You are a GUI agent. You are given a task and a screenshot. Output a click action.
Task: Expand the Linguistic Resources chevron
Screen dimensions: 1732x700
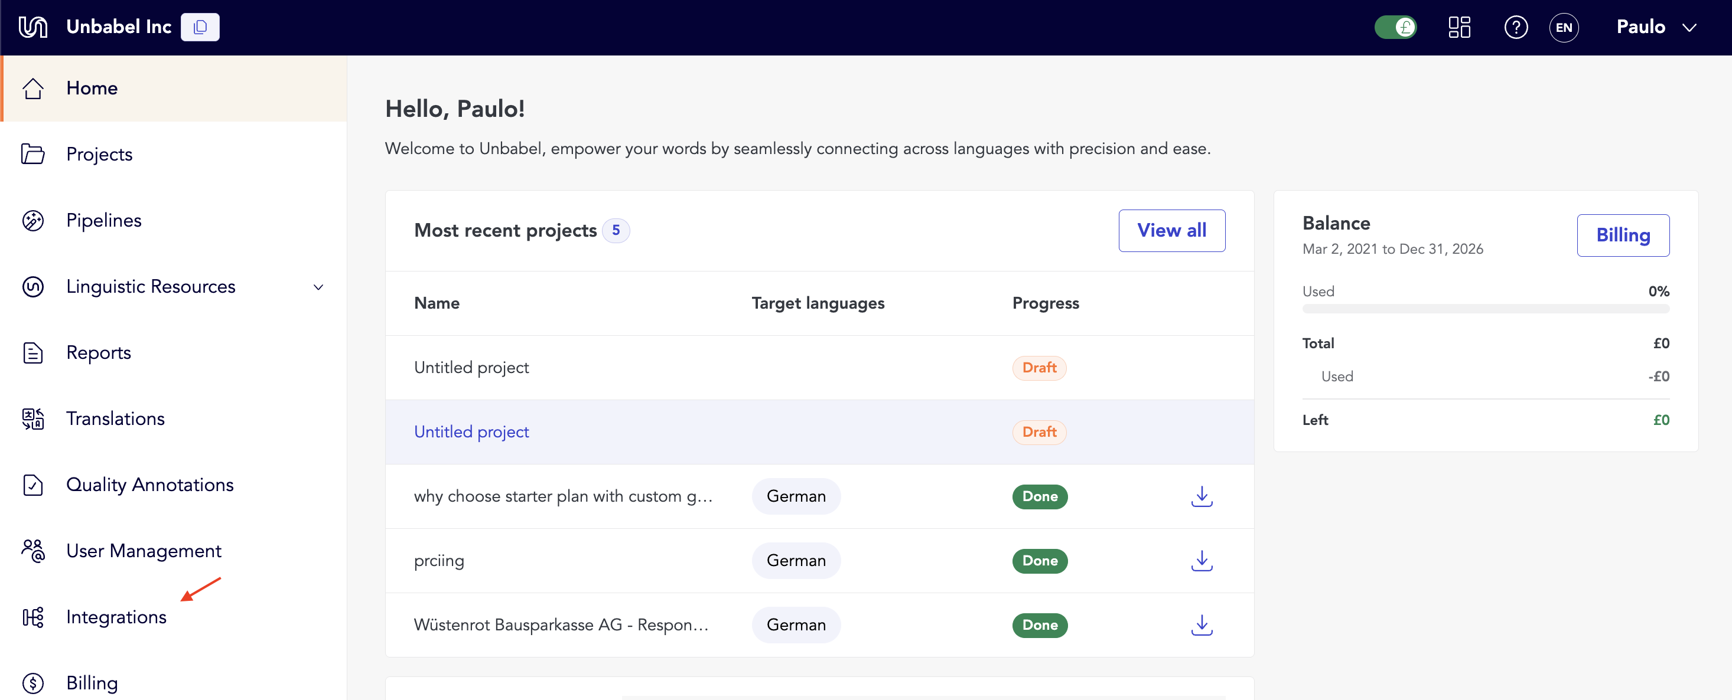point(319,287)
